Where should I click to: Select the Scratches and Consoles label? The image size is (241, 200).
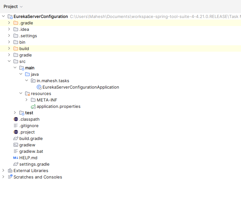38,177
